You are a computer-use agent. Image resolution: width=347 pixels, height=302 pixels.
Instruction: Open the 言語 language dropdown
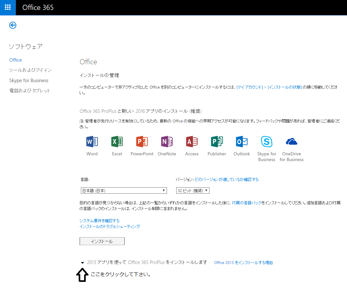[x=124, y=190]
